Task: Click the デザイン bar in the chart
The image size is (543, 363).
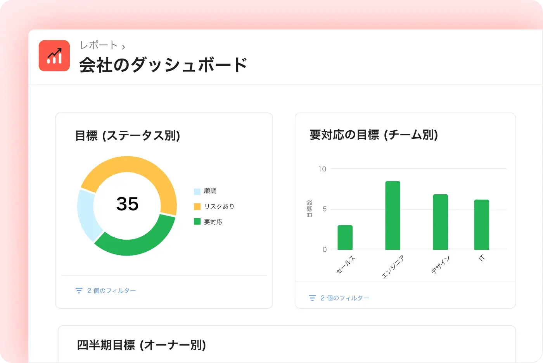Action: (440, 222)
